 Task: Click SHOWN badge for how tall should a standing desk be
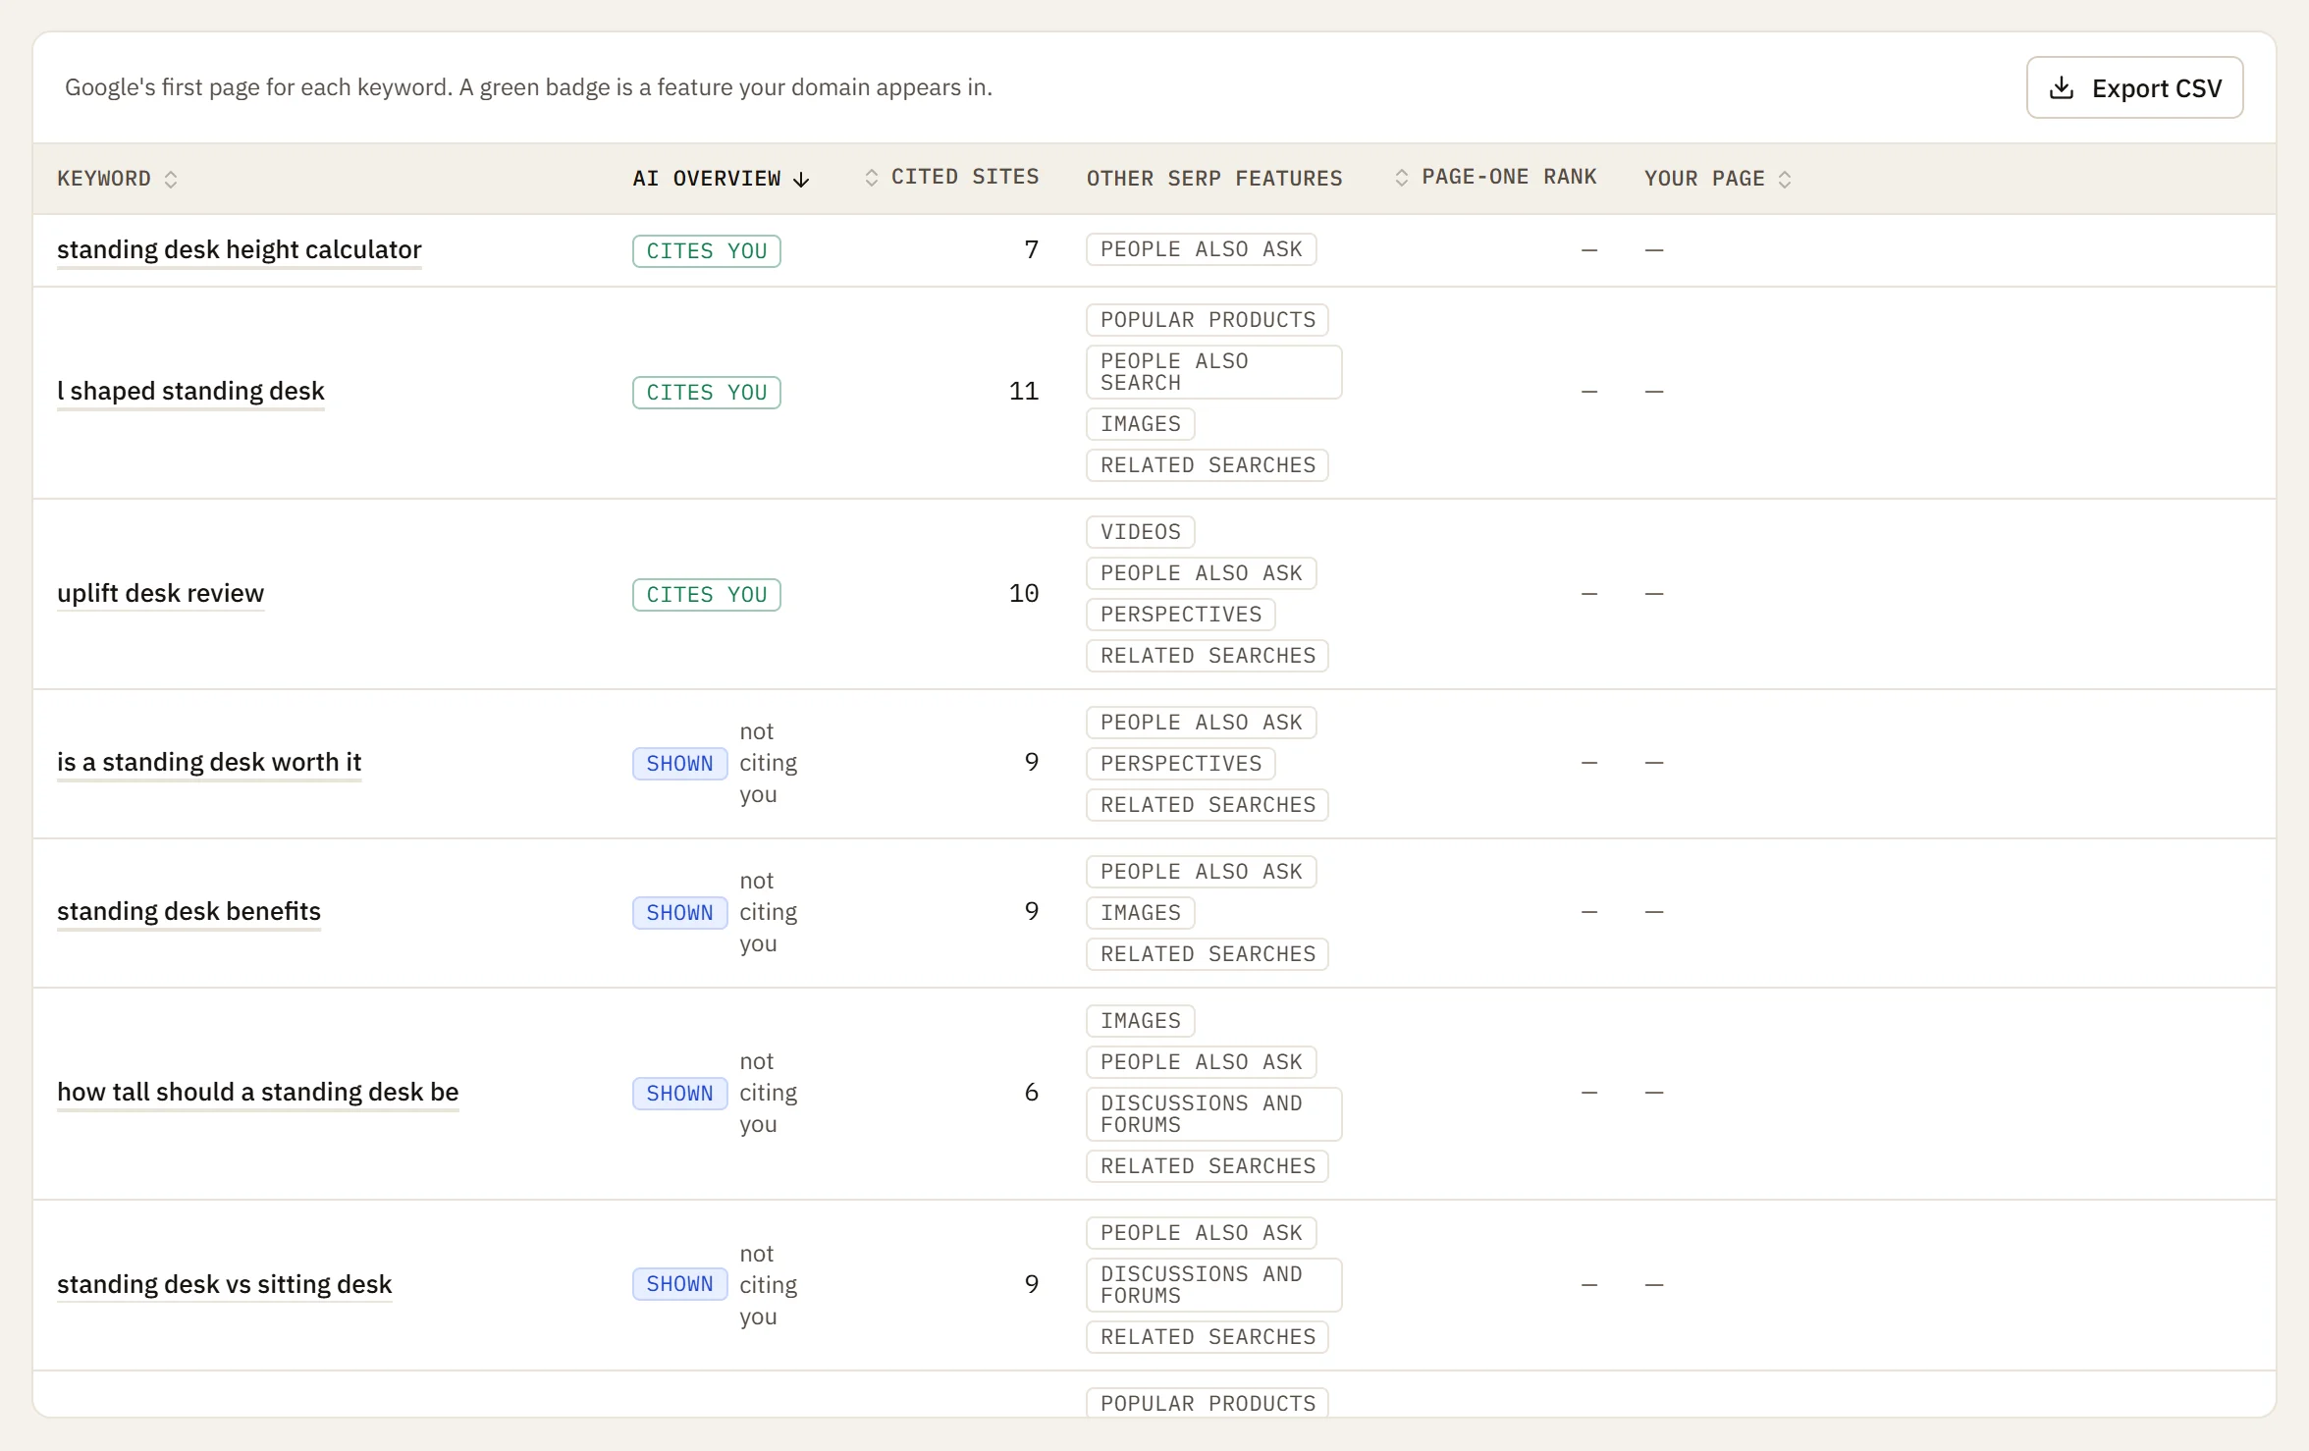680,1094
